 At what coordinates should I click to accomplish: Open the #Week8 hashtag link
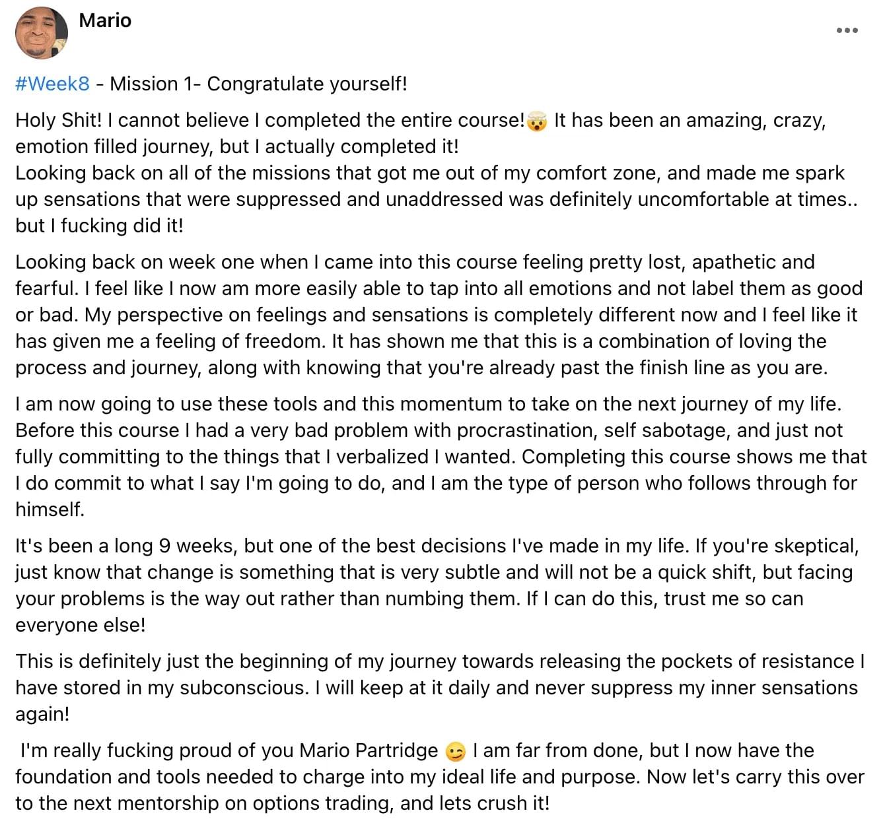point(52,84)
